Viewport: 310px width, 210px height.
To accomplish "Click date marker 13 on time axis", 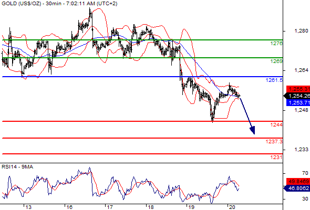I will 28,207.
